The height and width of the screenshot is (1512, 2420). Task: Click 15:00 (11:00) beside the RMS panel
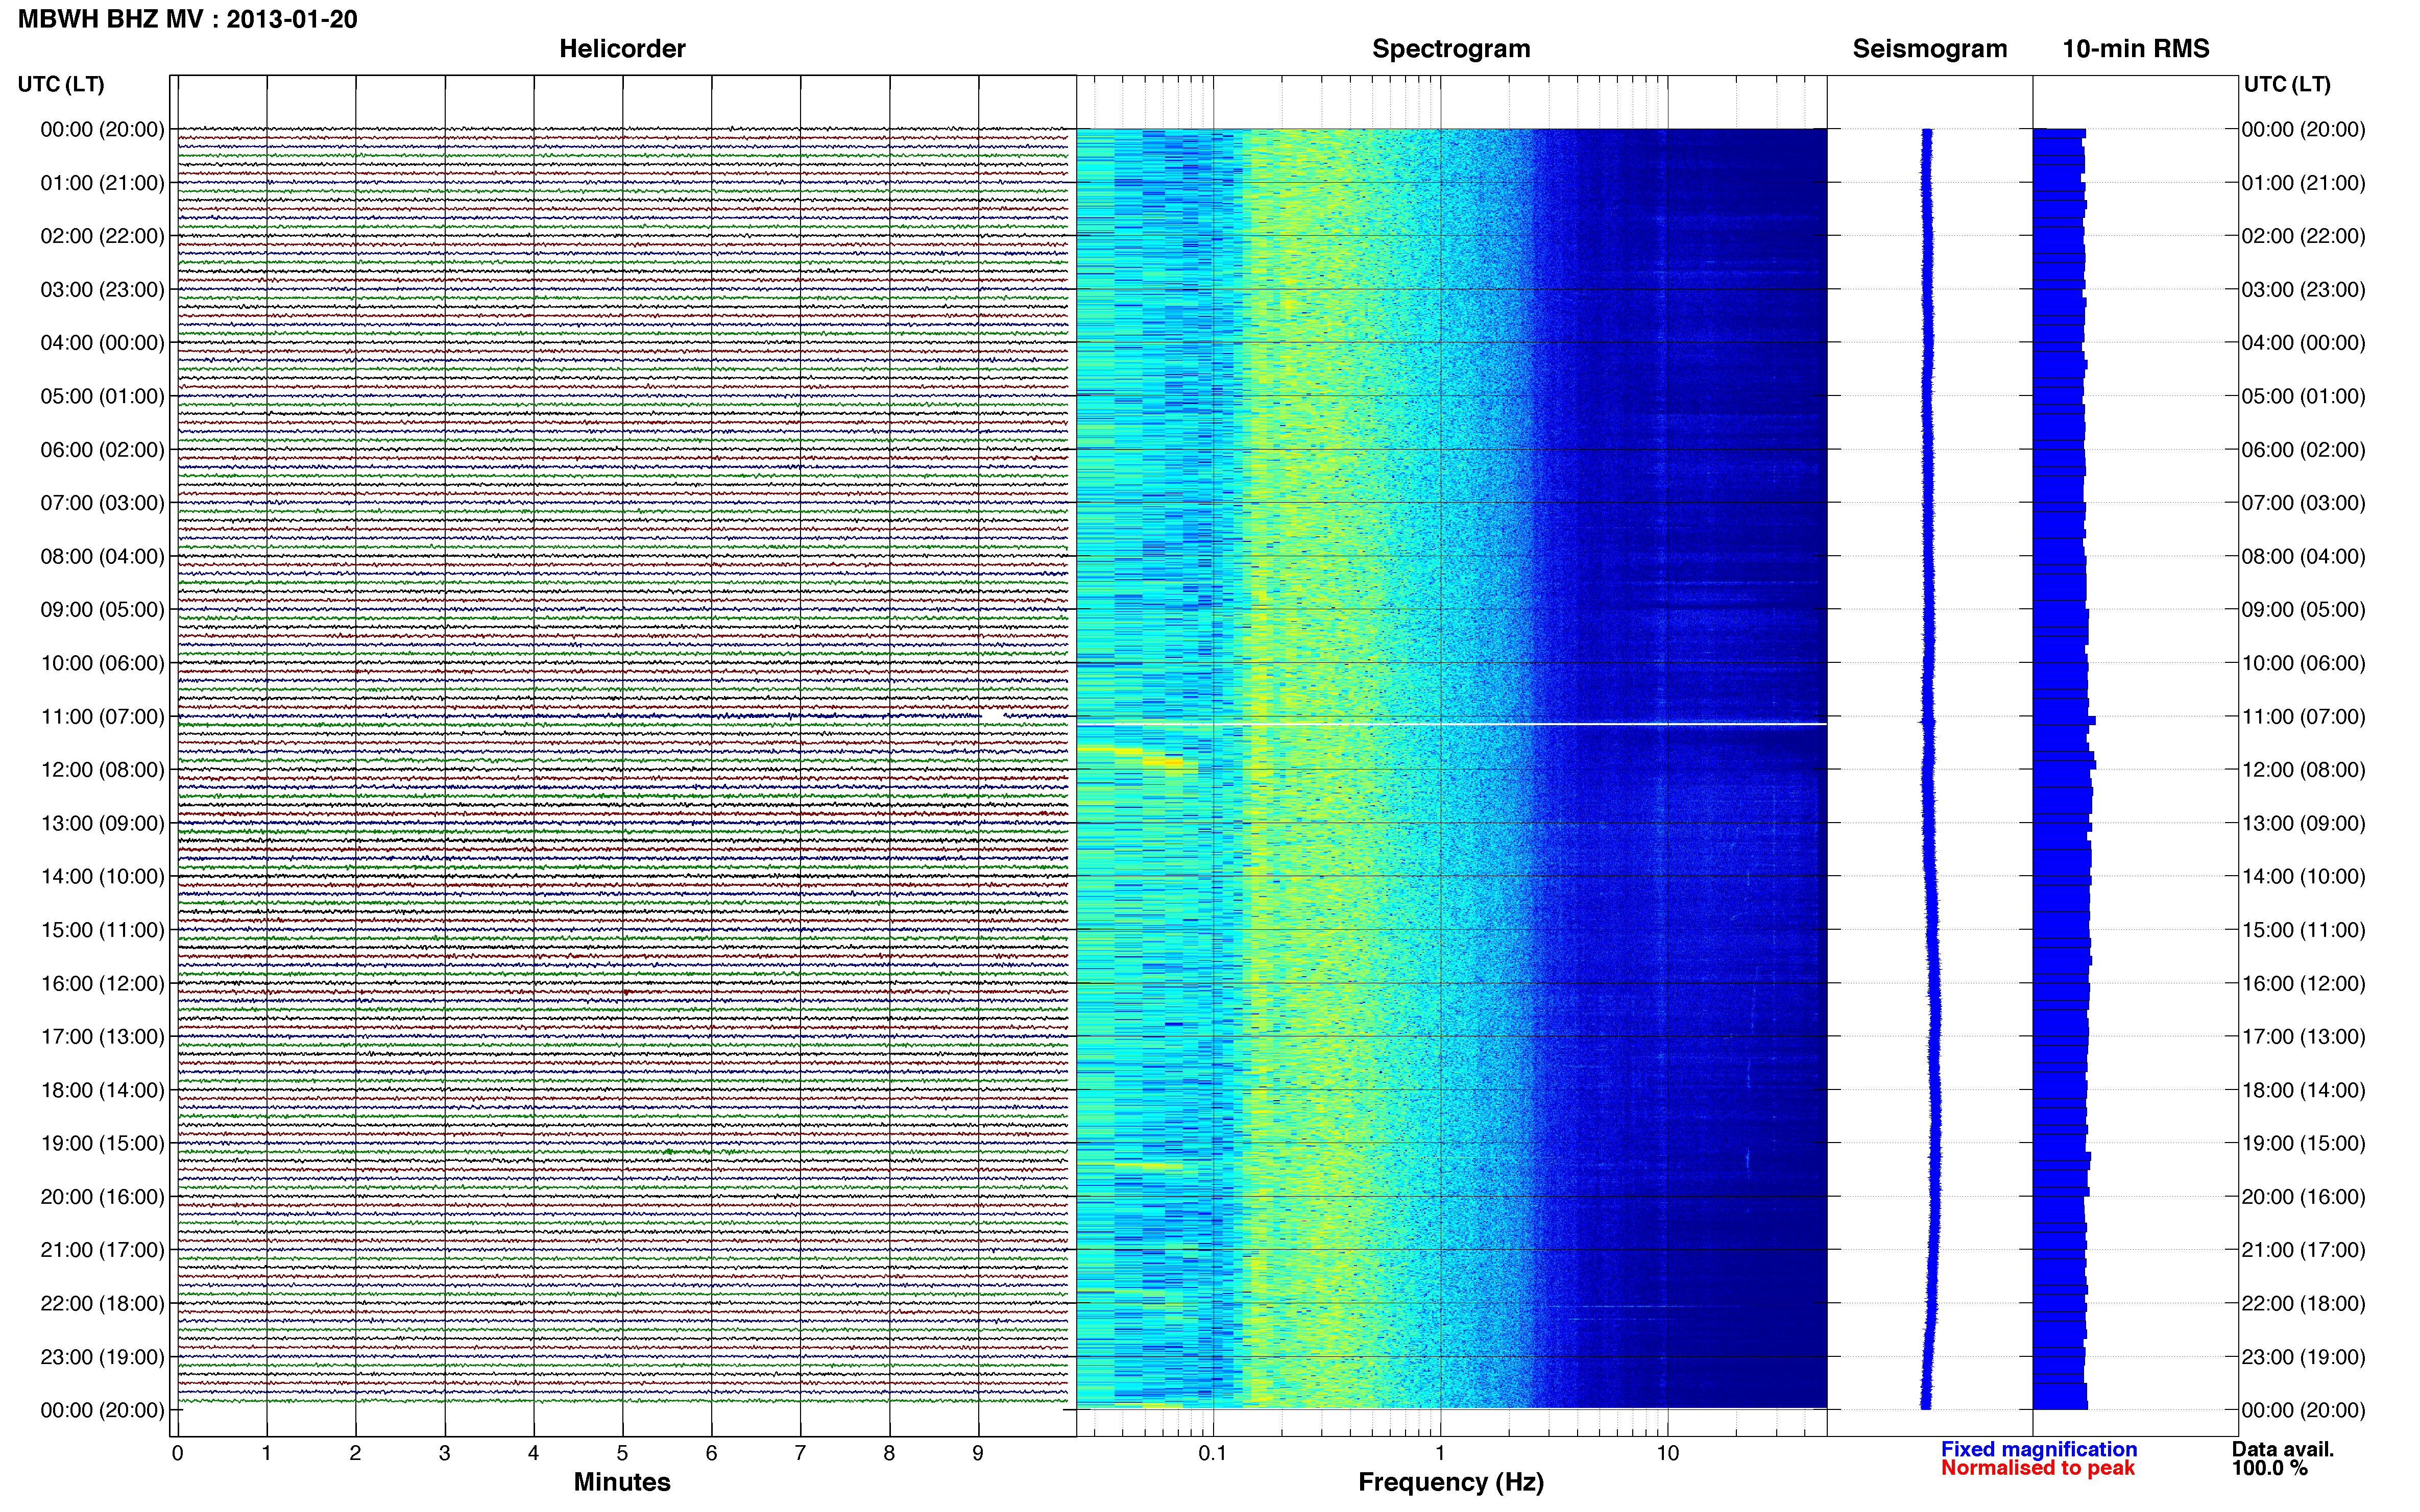[2303, 930]
